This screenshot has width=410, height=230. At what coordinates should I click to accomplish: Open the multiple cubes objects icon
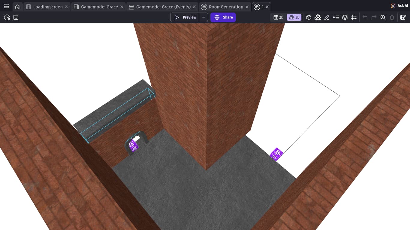click(318, 17)
